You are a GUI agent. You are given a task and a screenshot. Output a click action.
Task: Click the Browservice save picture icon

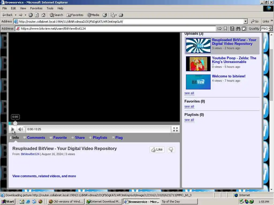pos(232,29)
